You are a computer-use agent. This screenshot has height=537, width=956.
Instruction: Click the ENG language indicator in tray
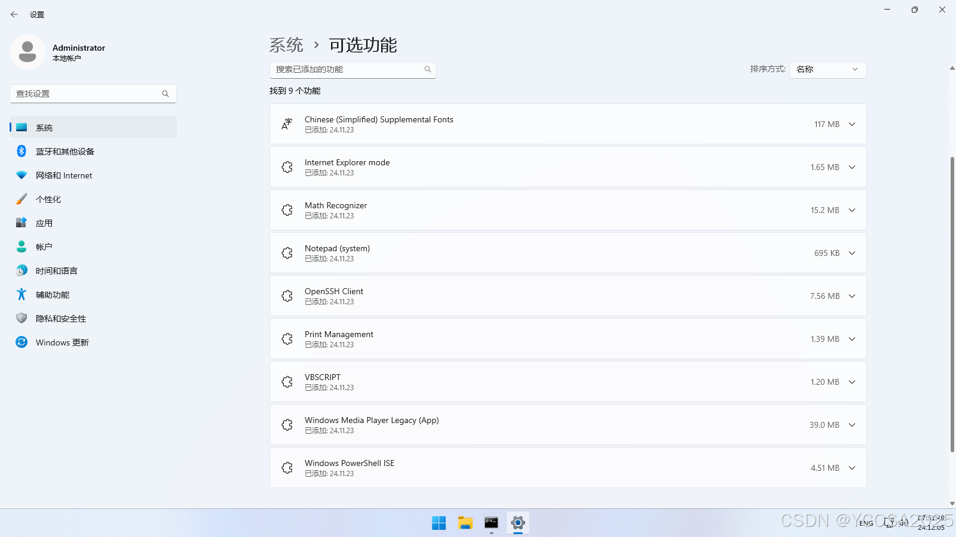click(x=866, y=523)
